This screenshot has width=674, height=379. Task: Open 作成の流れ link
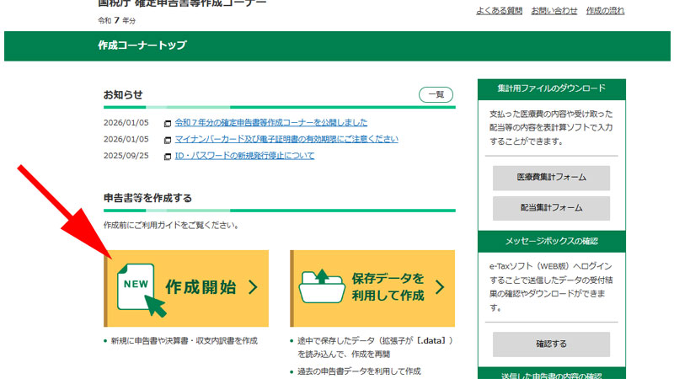point(605,11)
